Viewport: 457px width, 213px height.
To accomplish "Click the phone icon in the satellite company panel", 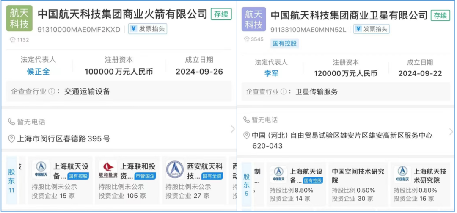I will 247,120.
